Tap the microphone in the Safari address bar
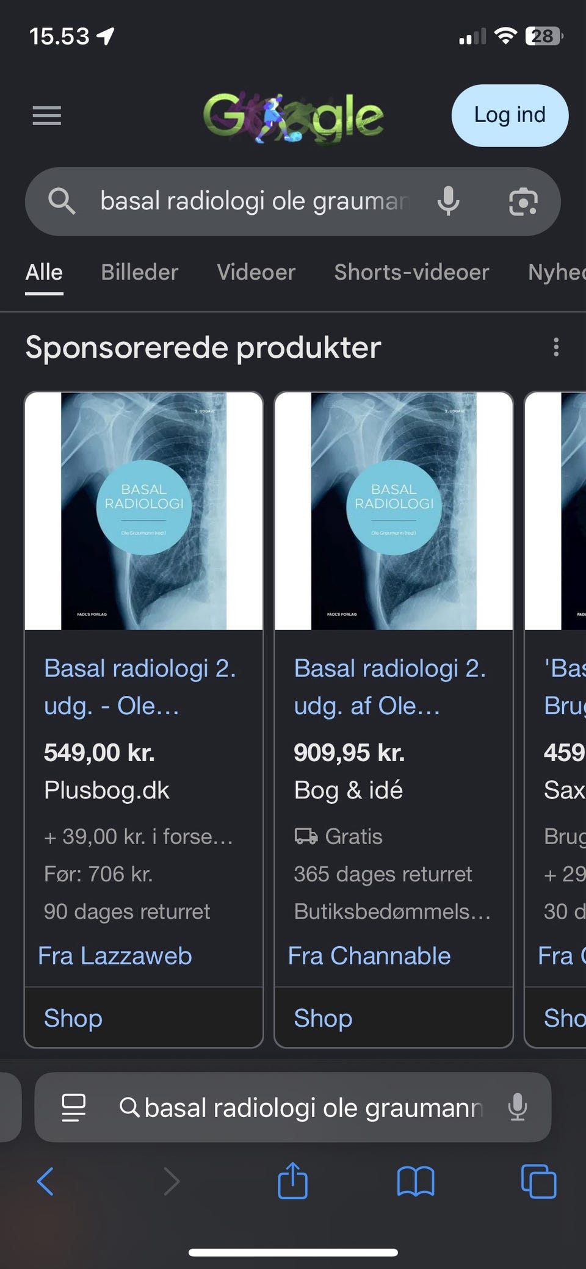This screenshot has width=586, height=1269. [x=518, y=1107]
